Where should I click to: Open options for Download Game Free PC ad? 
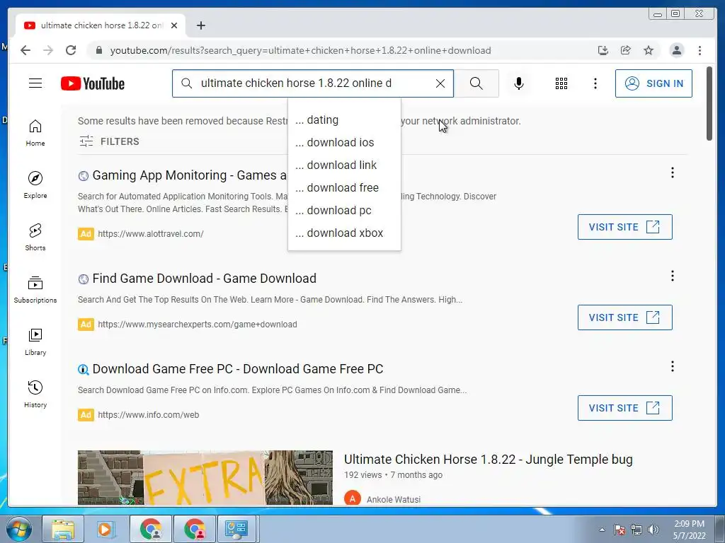click(x=673, y=367)
